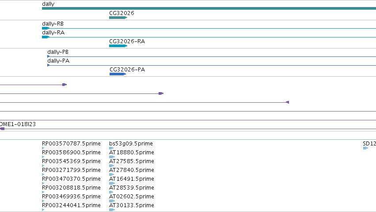Select the RP003469936.5prime arrow marker

pyautogui.click(x=43, y=201)
